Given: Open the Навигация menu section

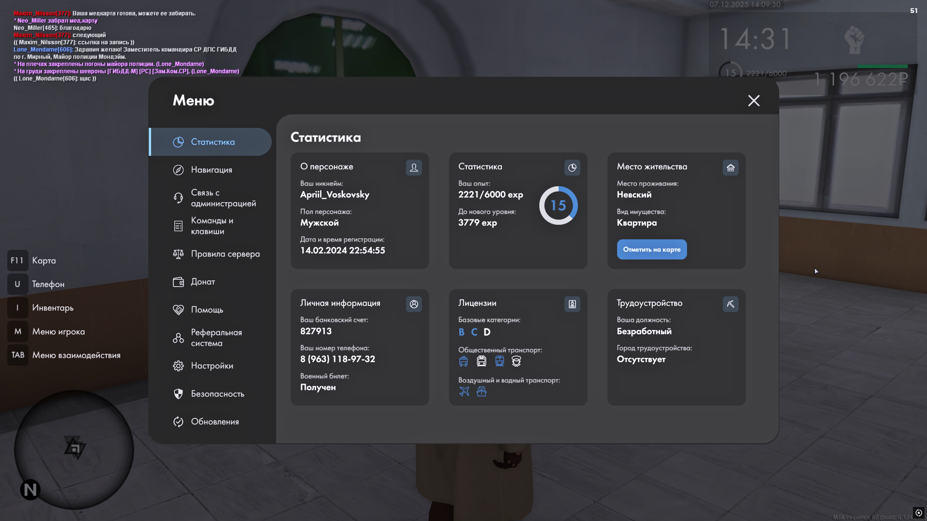Looking at the screenshot, I should pyautogui.click(x=211, y=170).
